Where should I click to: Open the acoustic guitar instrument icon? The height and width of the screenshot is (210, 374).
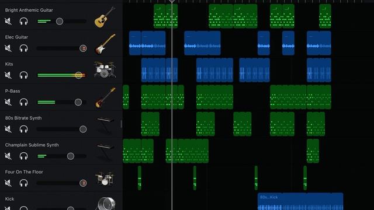click(105, 17)
